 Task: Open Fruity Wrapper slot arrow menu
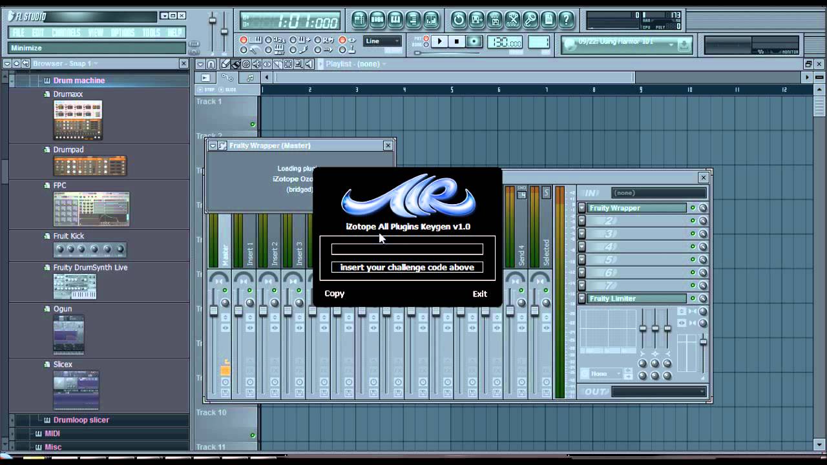[x=581, y=208]
